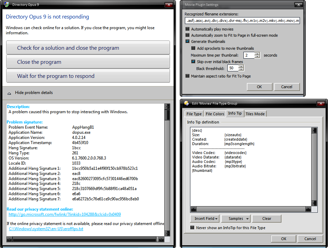This screenshot has width=328, height=248.
Task: Click the right arrow of the Info Tip horizontal scrollbar
Action: tap(308, 209)
